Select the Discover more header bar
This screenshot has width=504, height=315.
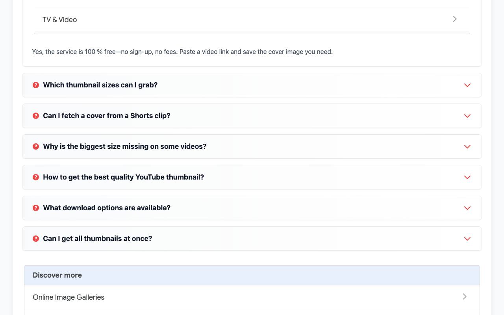point(252,275)
